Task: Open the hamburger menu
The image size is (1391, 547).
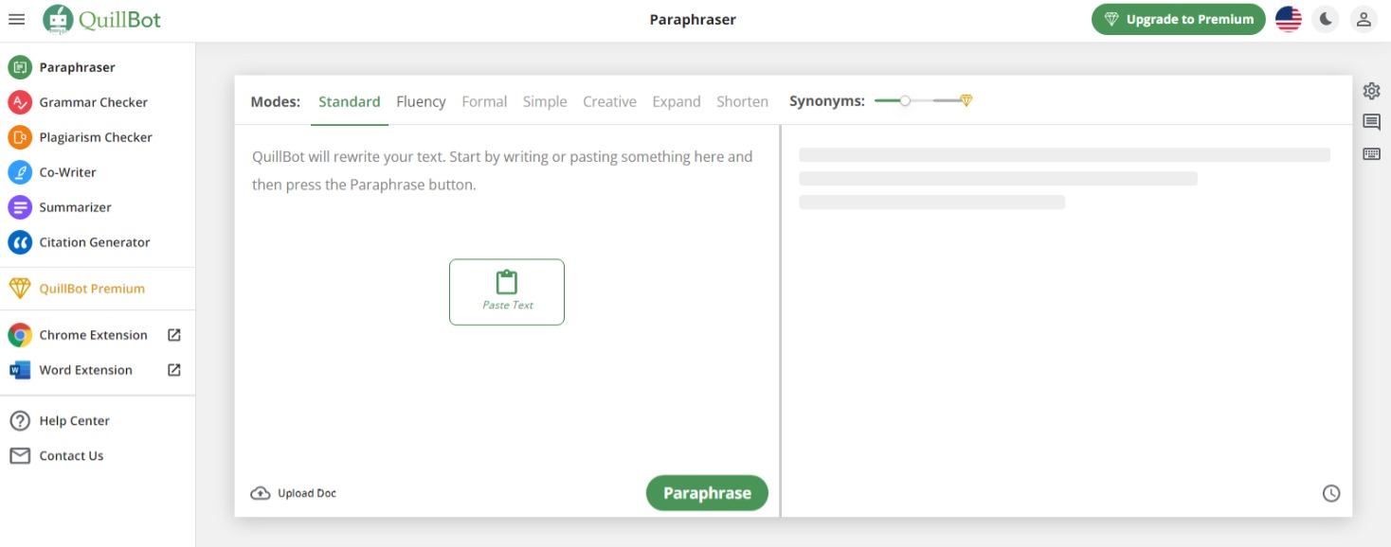Action: coord(16,19)
